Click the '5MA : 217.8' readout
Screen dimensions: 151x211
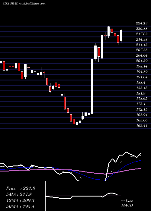(x=19, y=194)
